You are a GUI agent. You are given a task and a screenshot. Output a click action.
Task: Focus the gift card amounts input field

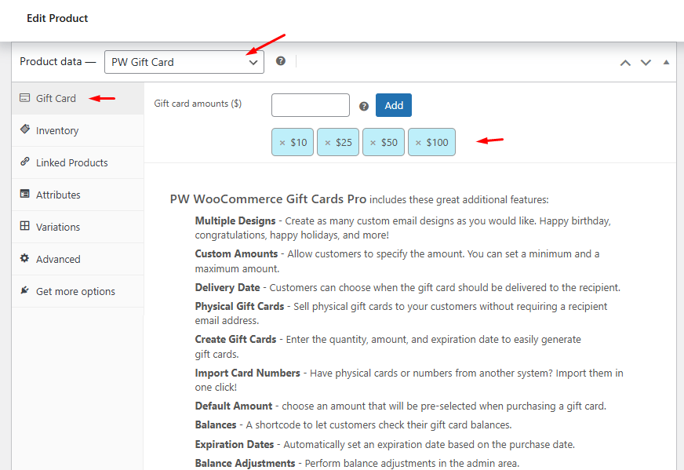pos(310,105)
